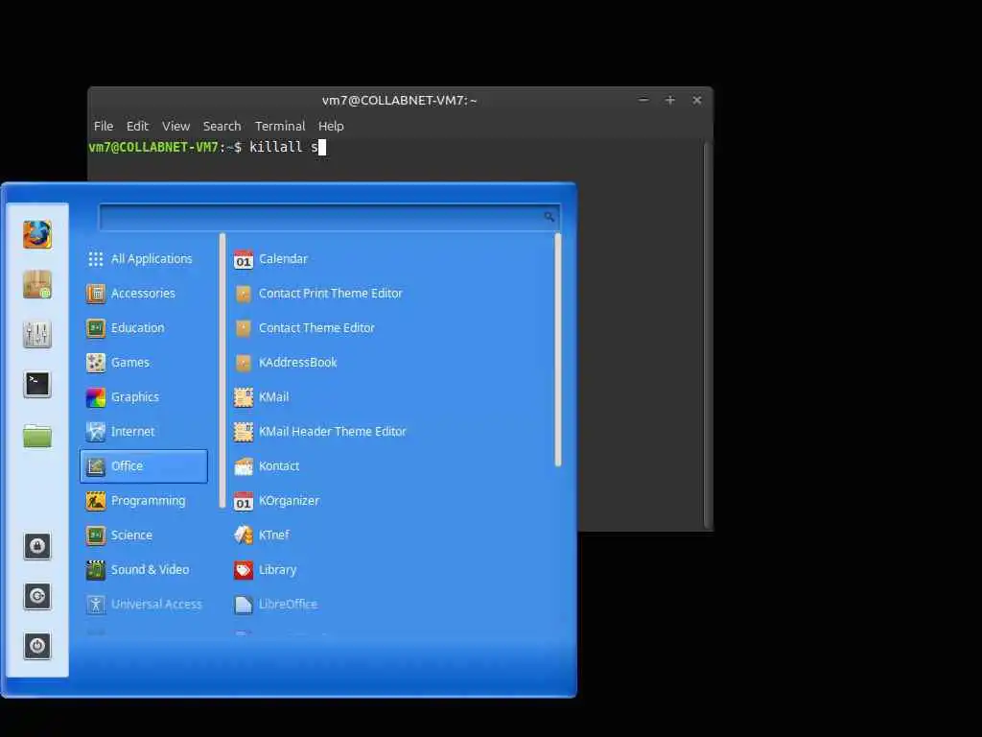Open the Terminal menu in menubar

point(280,126)
